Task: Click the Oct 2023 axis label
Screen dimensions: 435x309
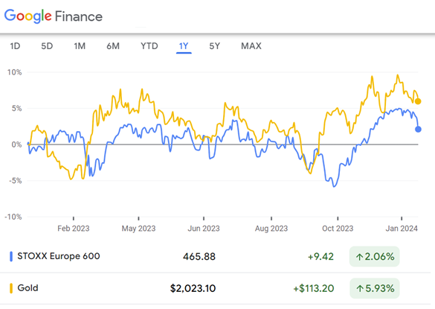Action: [338, 229]
